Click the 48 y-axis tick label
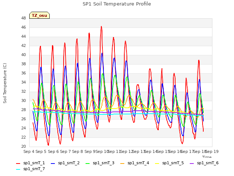Image resolution: width=234 pixels, height=176 pixels. coord(23,18)
